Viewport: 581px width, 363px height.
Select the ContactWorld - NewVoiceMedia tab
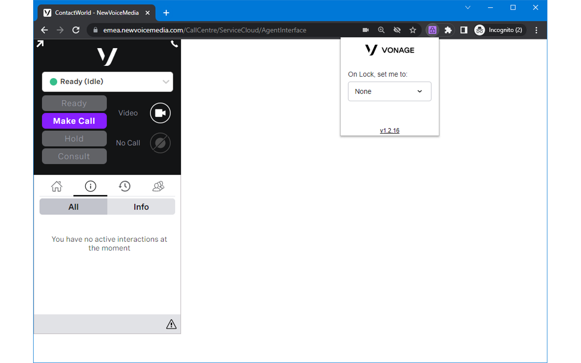pos(97,13)
